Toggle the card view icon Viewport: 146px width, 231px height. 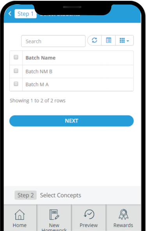(x=109, y=40)
